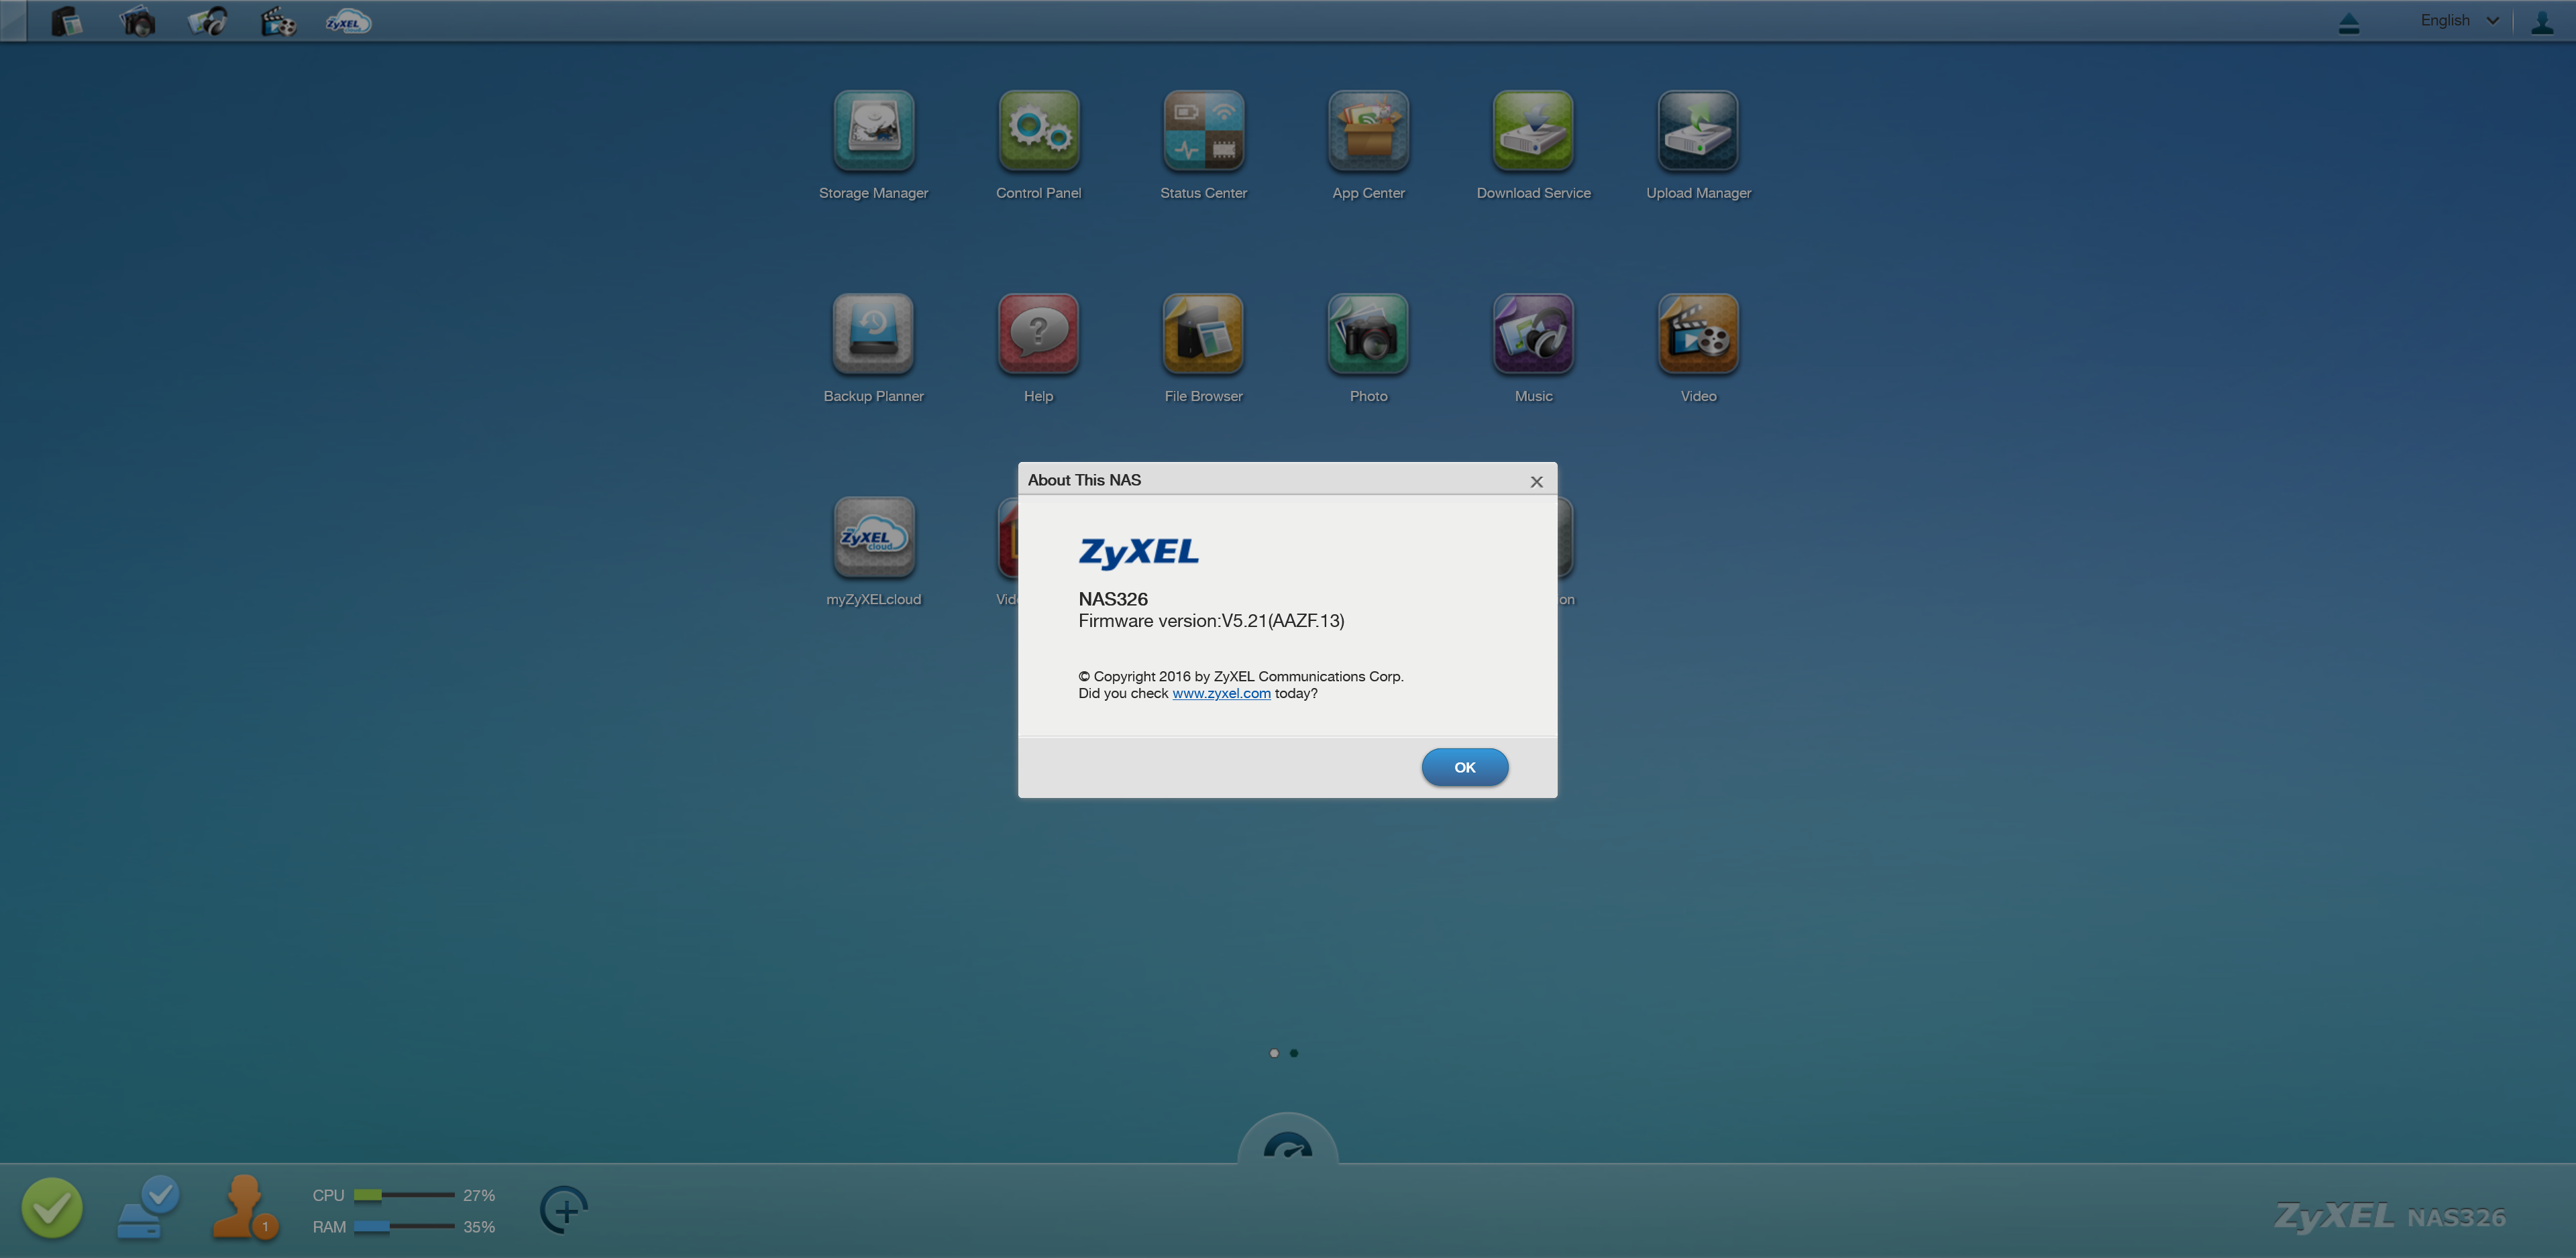This screenshot has width=2576, height=1258.
Task: Open the Download Service app
Action: 1533,131
